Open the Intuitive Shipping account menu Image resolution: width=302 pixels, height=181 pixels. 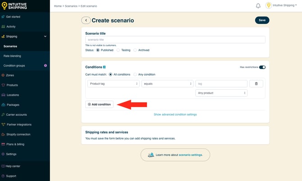click(x=285, y=5)
